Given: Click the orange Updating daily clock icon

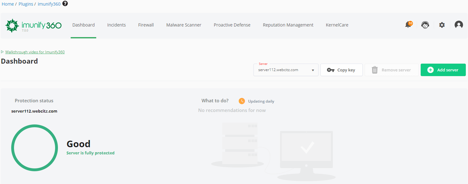Looking at the screenshot, I should coord(242,101).
